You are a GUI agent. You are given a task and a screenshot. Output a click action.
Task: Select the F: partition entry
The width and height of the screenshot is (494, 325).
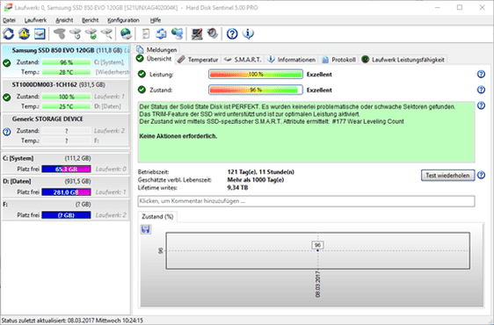pos(66,210)
